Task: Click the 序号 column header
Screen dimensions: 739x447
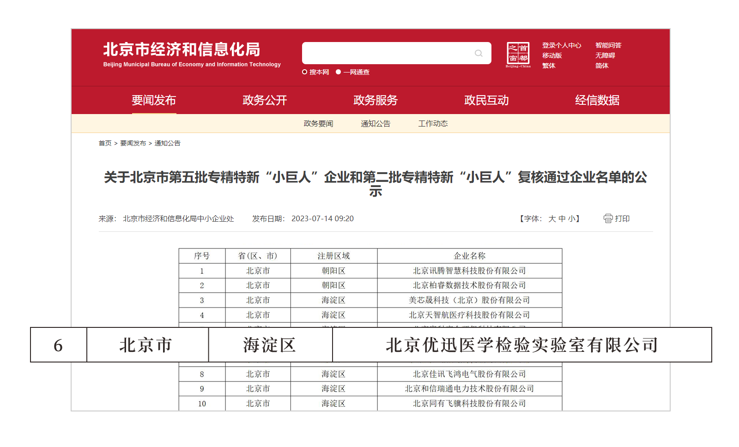Action: (202, 256)
